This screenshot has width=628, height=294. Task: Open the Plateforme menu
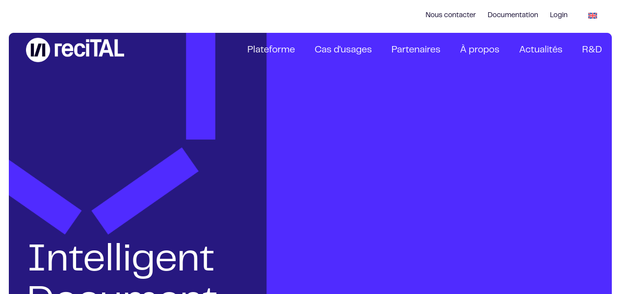271,49
